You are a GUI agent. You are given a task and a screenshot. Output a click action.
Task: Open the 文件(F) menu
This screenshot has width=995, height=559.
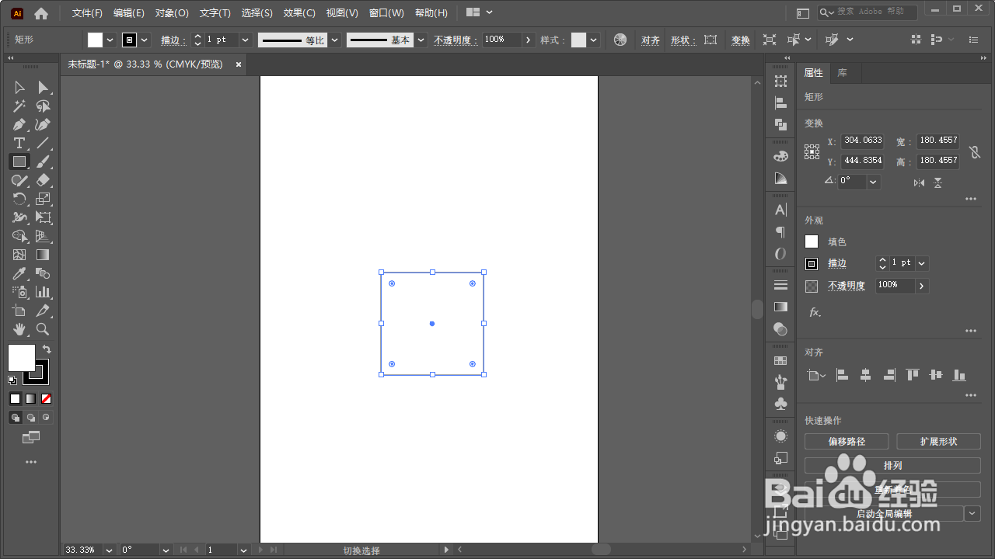click(87, 13)
